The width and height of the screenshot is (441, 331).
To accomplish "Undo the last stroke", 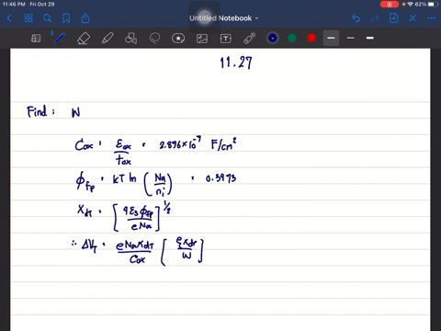I will [x=356, y=18].
